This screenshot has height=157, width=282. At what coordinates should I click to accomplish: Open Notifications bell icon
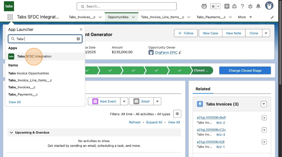click(x=258, y=7)
